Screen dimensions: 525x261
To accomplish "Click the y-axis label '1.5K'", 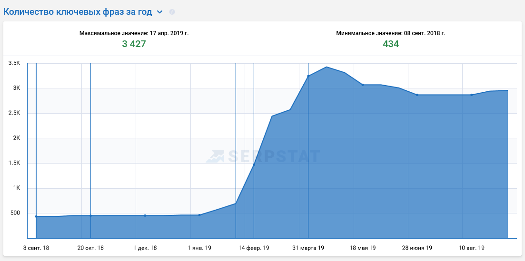I will pos(14,163).
